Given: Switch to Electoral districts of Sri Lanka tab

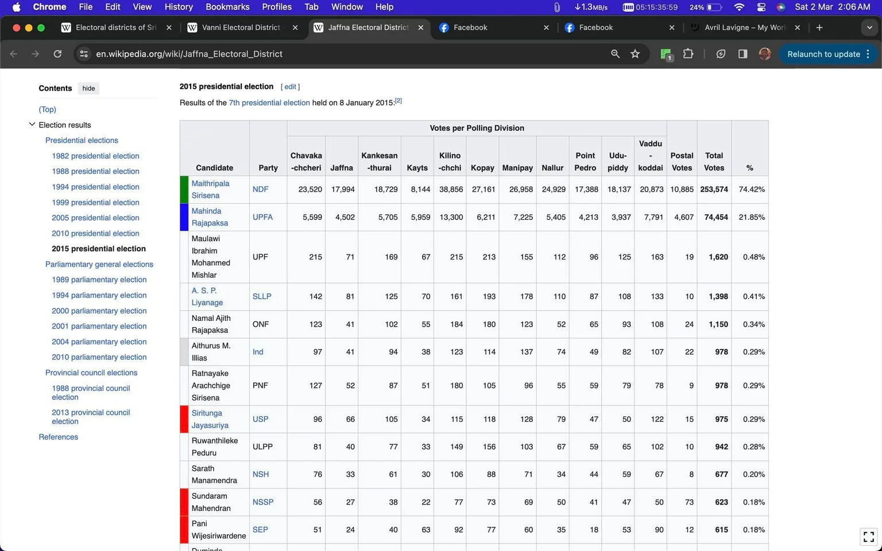Looking at the screenshot, I should pyautogui.click(x=116, y=28).
